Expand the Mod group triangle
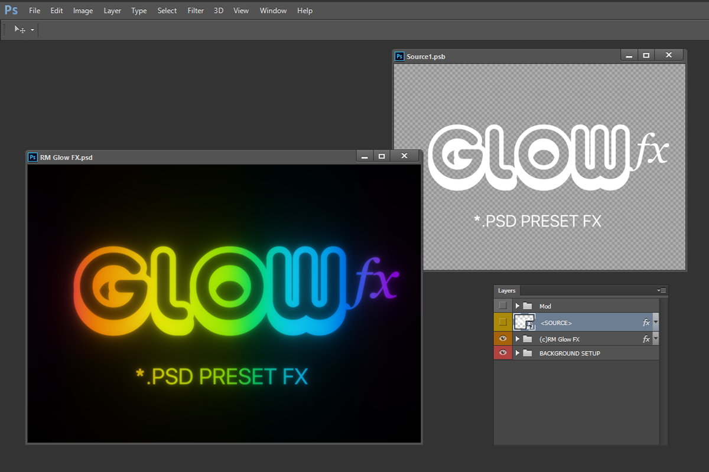The width and height of the screenshot is (709, 472). coord(518,306)
